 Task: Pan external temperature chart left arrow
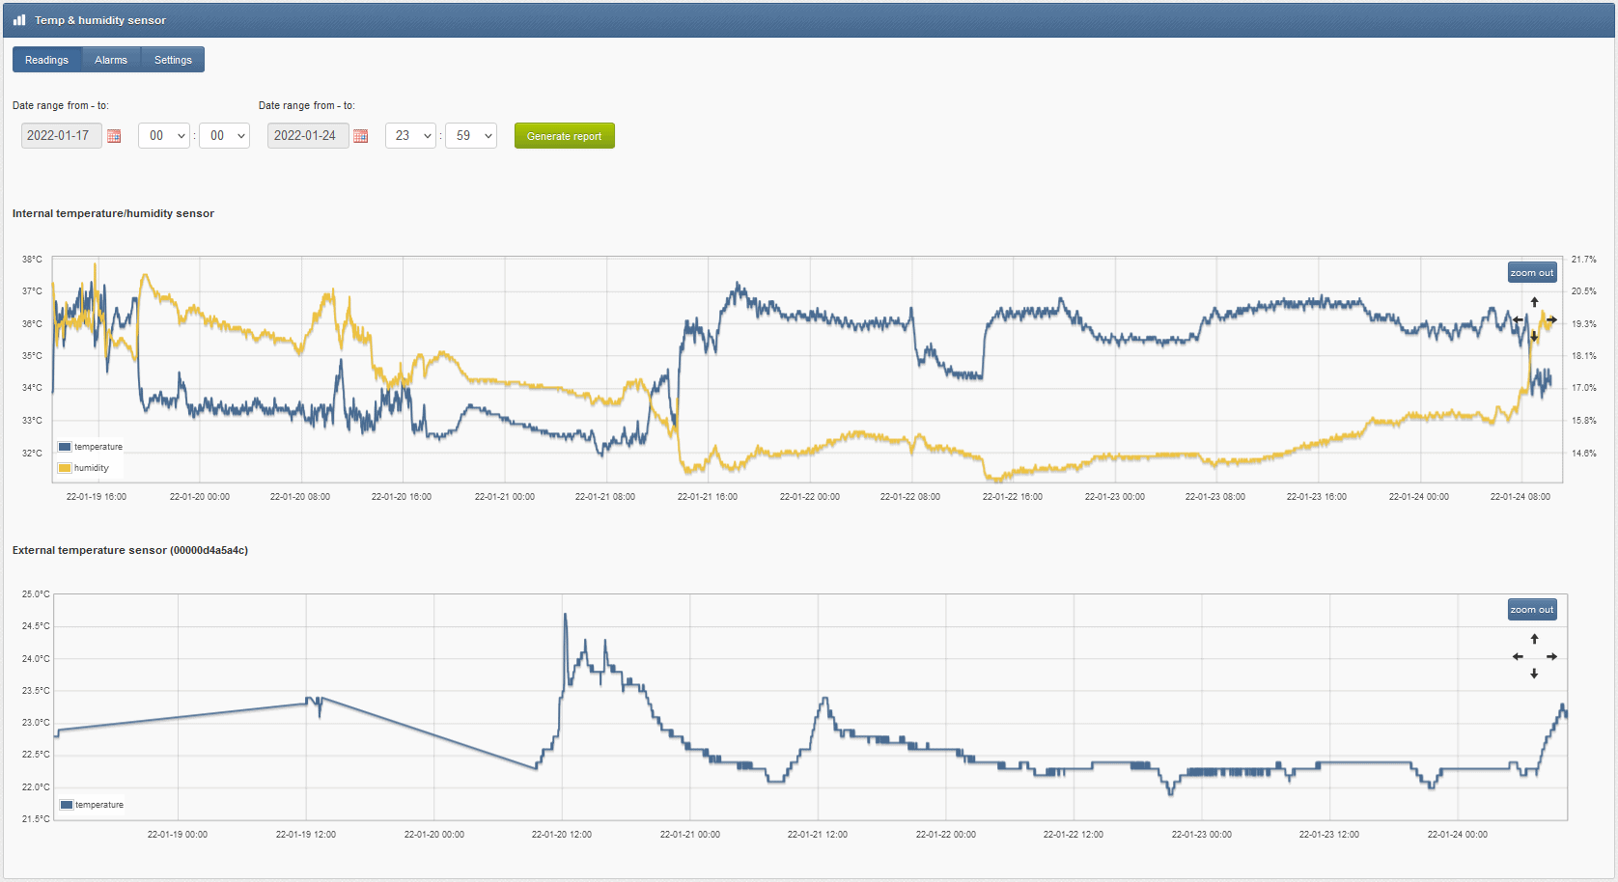(1518, 656)
